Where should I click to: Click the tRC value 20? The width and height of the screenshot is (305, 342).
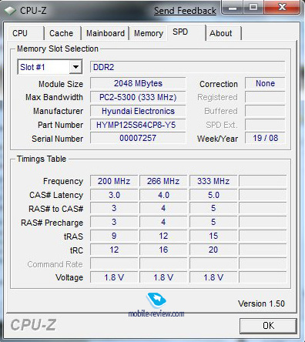[213, 250]
